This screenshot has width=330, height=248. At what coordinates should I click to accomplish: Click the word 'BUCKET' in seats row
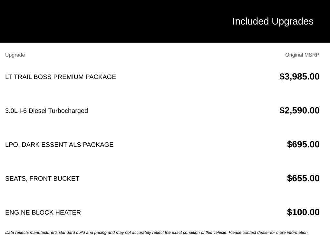pos(67,179)
